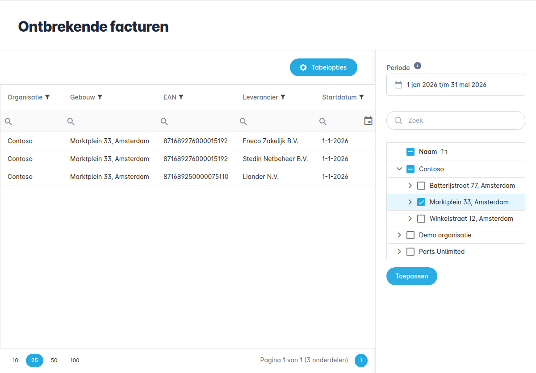Expand the Demo organisatie node
This screenshot has width=536, height=373.
click(399, 235)
